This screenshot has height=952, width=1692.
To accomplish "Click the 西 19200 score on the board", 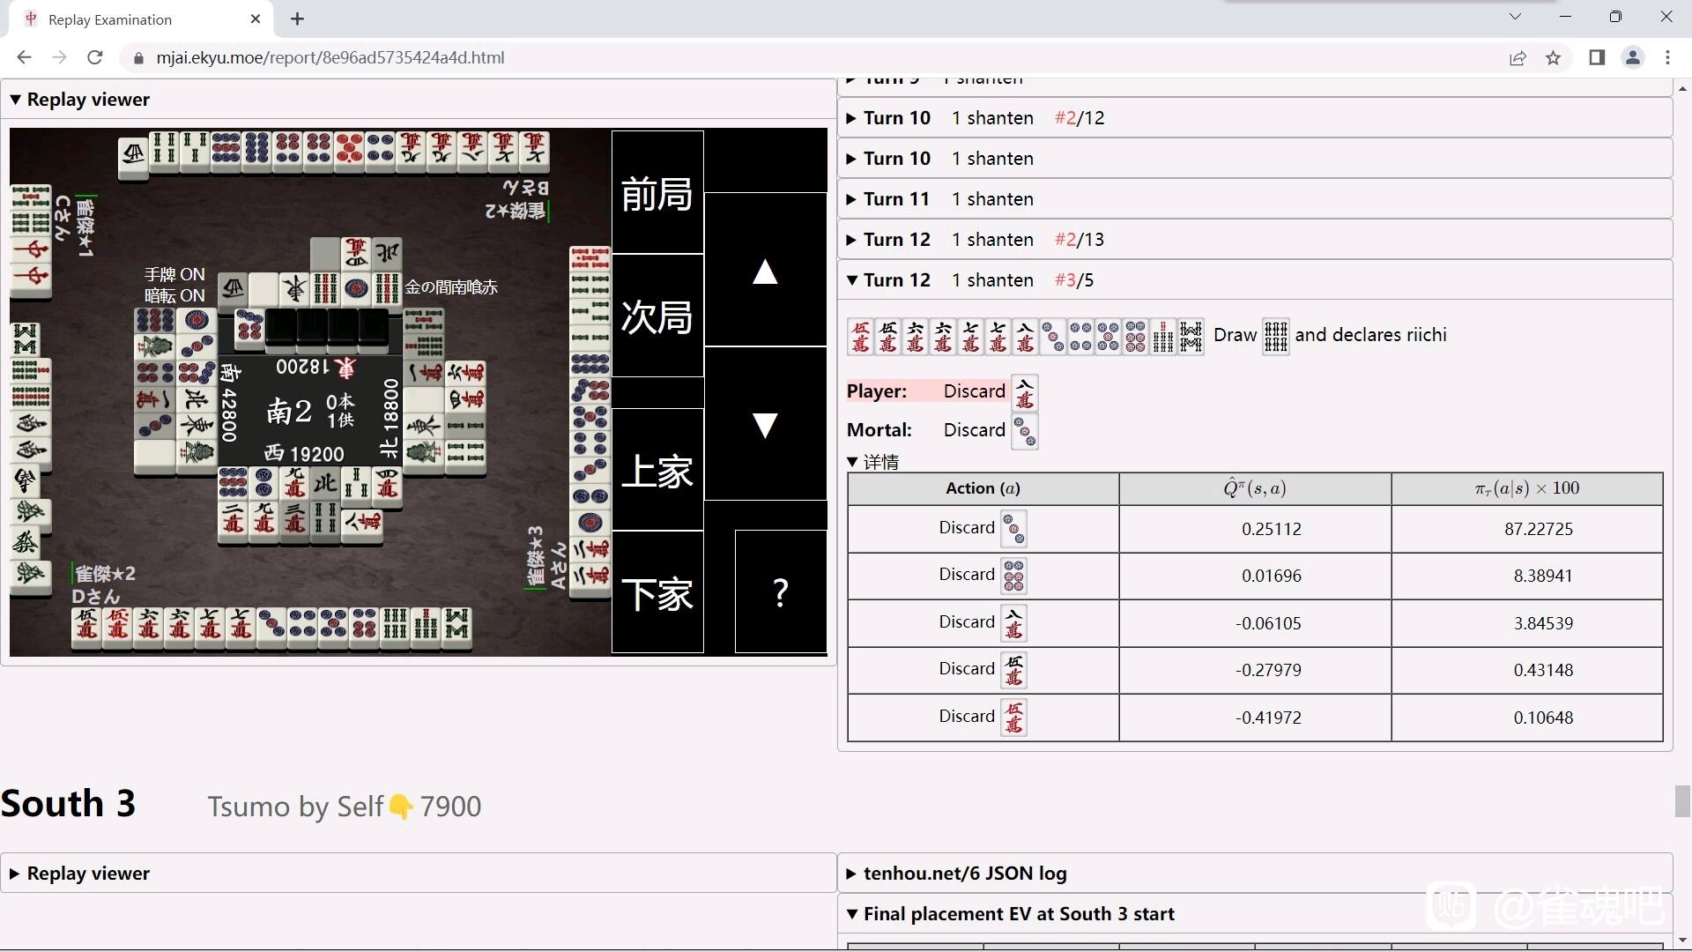I will 305,453.
